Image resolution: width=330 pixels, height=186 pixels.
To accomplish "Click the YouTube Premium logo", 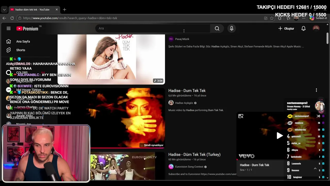I will coord(27,28).
